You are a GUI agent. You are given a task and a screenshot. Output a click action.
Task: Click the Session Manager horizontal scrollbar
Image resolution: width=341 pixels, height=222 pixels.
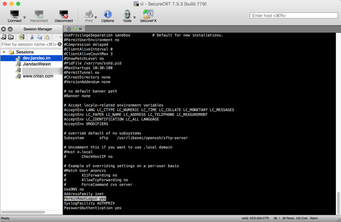pos(23,212)
